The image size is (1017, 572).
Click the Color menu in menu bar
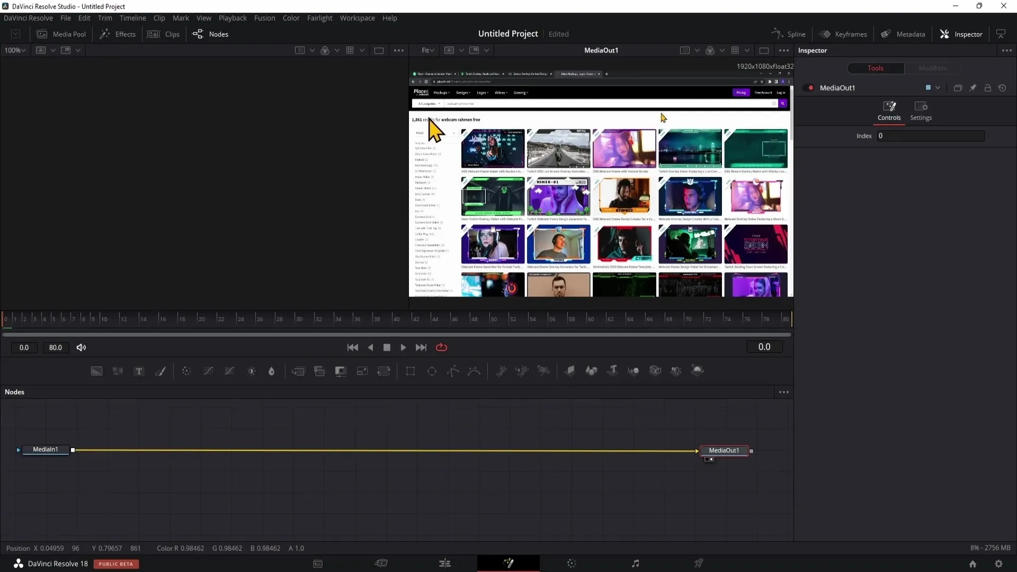(x=291, y=17)
